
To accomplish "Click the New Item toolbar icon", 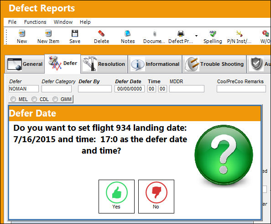I will 48,33.
